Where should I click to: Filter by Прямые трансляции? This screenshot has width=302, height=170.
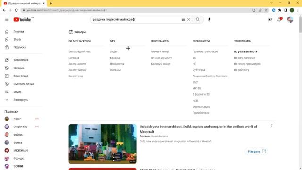(x=205, y=51)
